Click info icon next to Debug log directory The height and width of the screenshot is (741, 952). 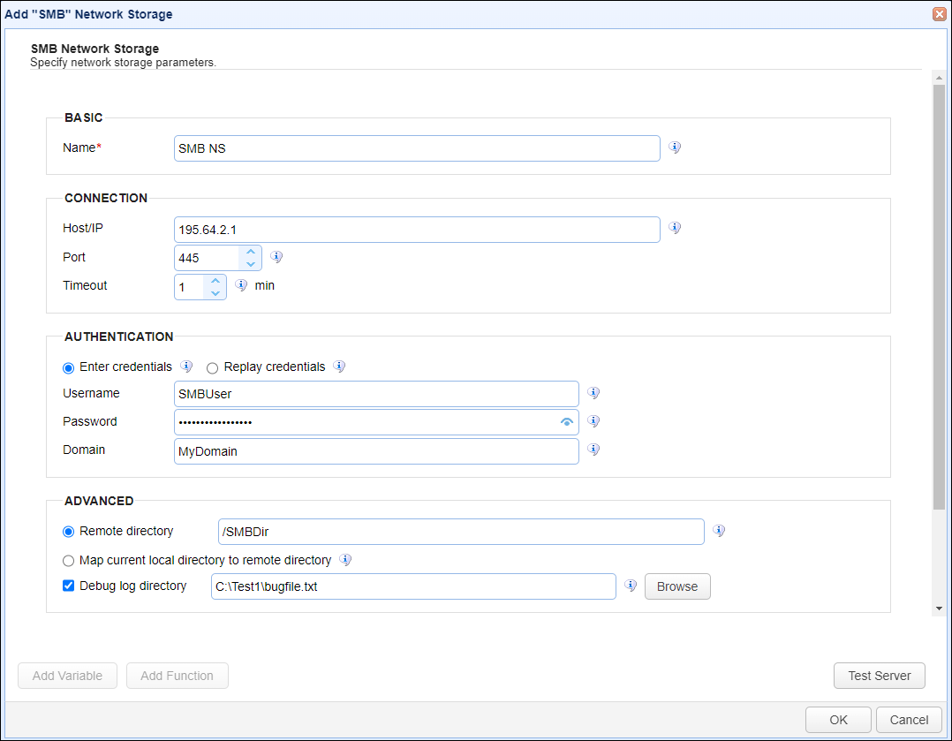click(631, 586)
